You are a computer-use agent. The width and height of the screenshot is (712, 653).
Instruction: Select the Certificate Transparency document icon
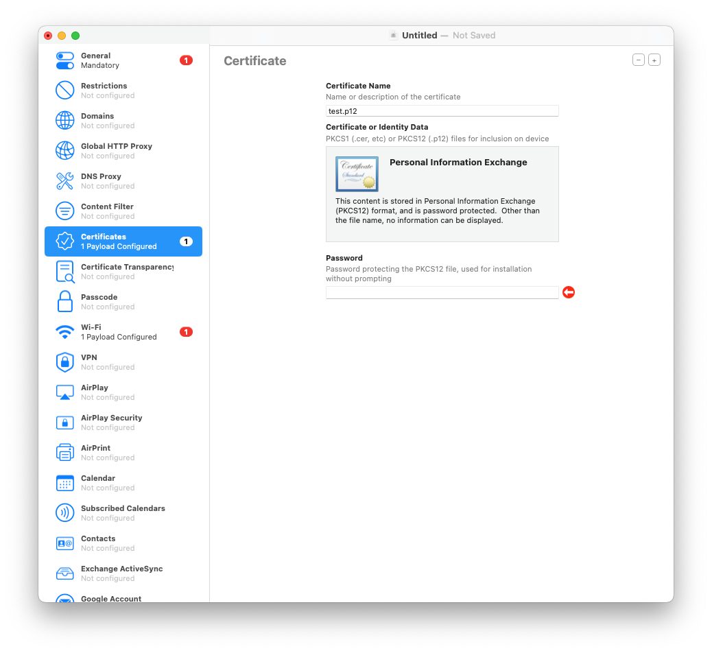click(65, 272)
